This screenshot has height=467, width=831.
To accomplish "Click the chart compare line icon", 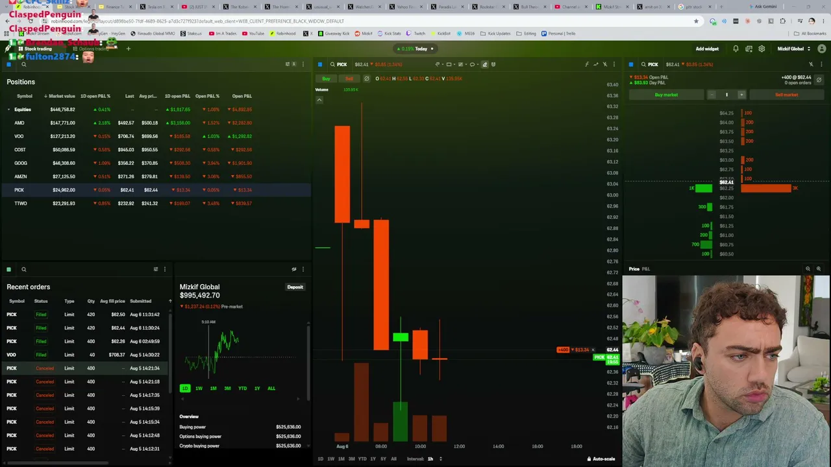I will (x=596, y=64).
